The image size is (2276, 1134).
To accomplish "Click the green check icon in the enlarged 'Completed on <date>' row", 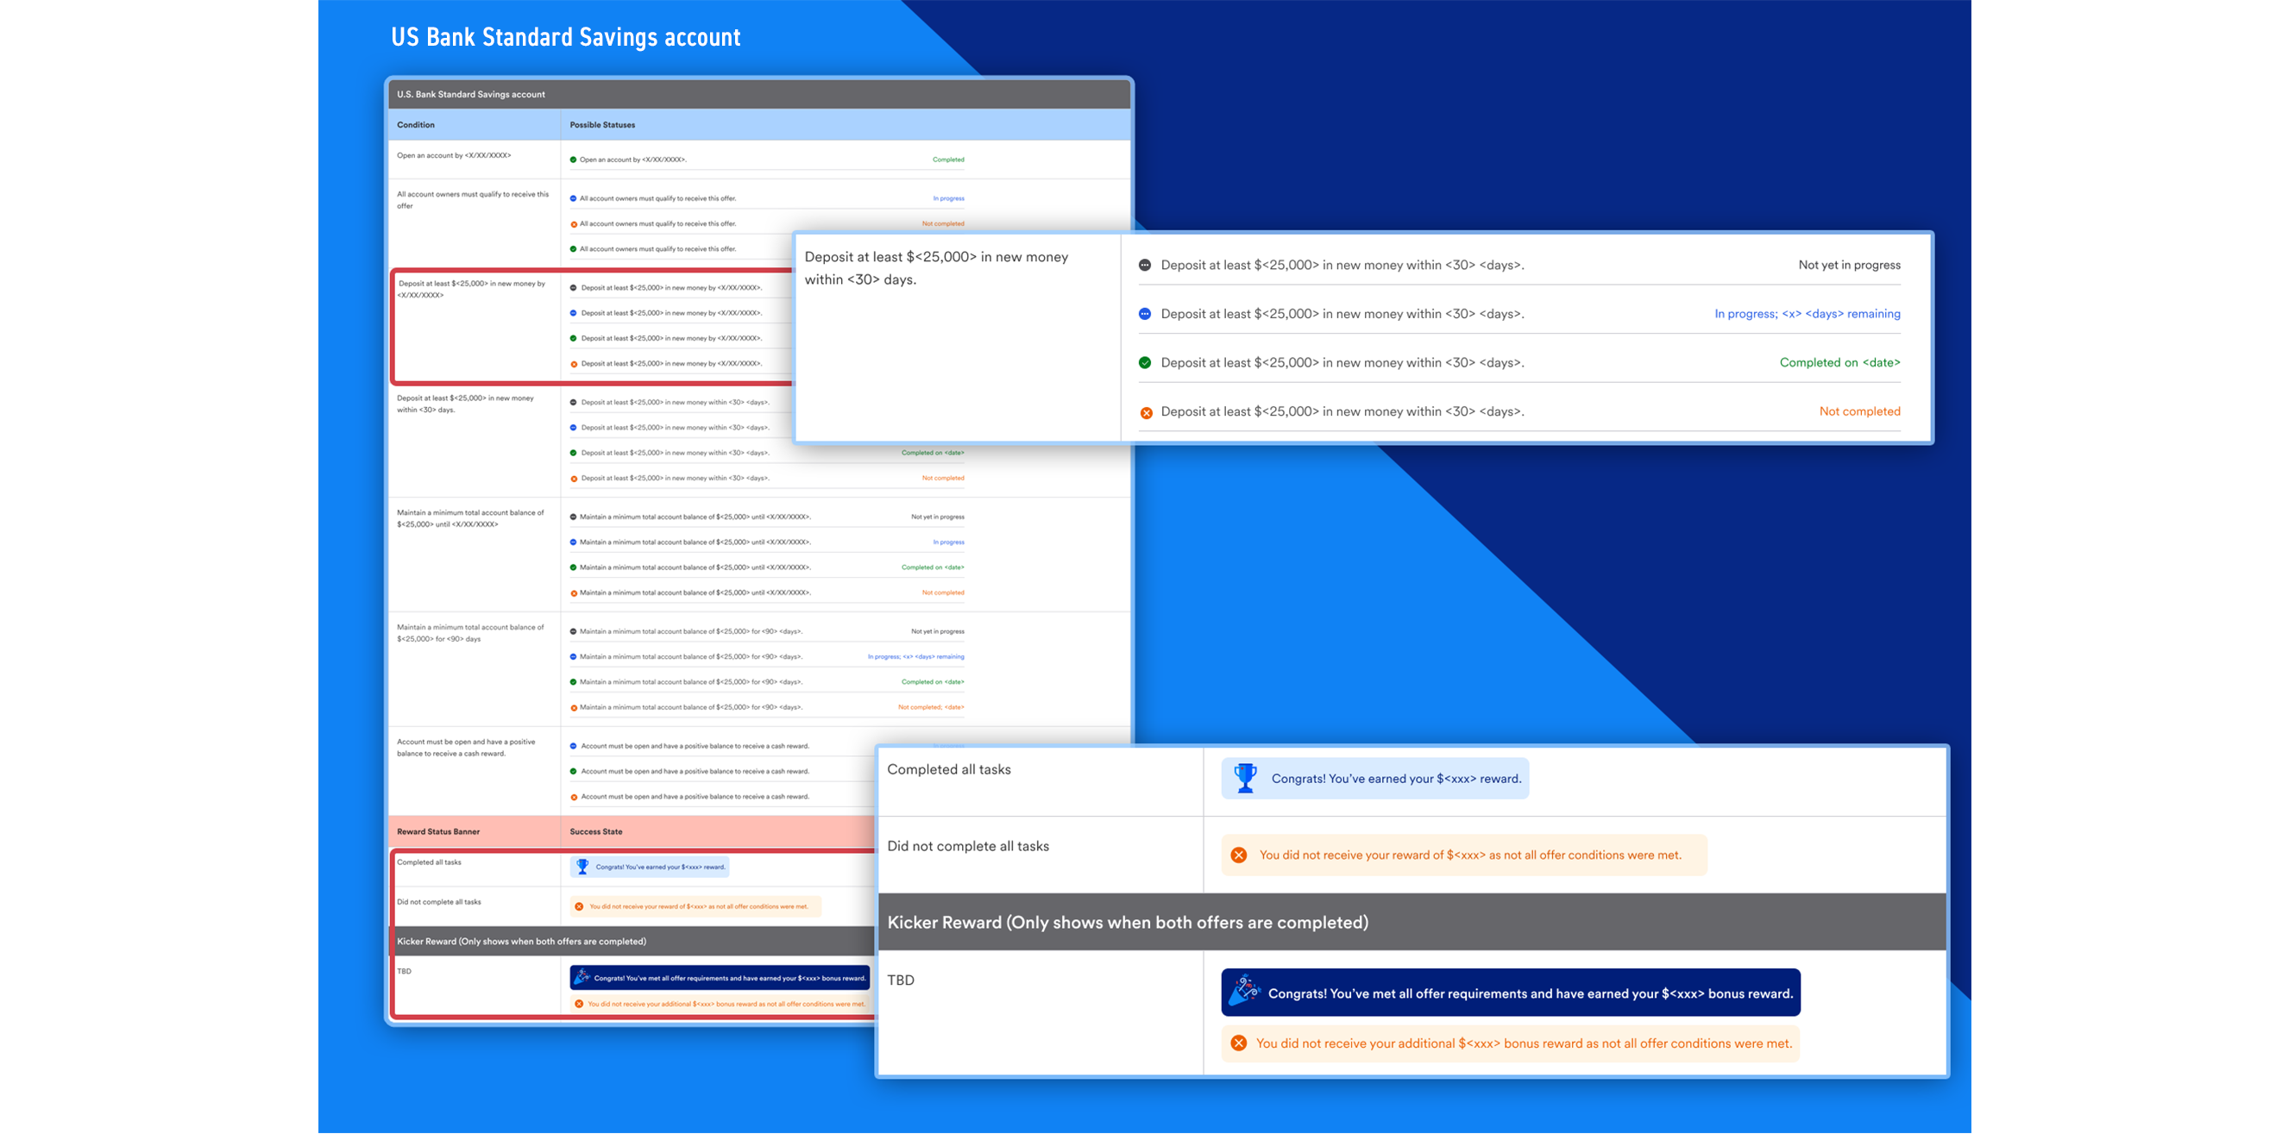I will pos(1145,363).
